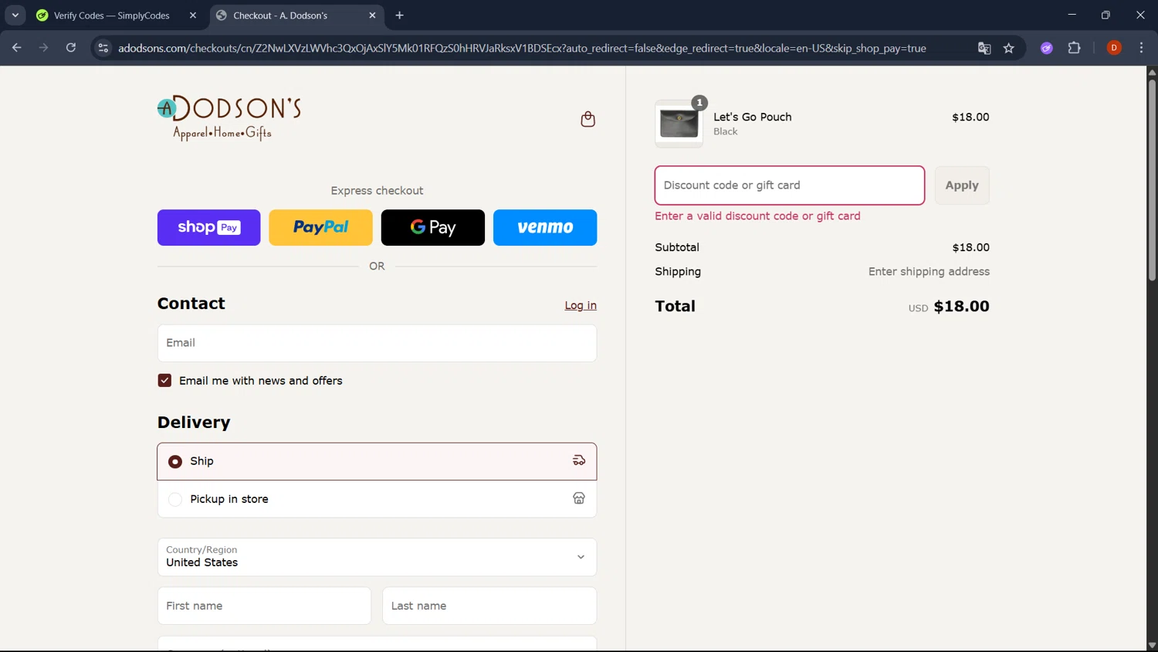Click the Enter shipping address text
The width and height of the screenshot is (1158, 652).
tap(929, 271)
